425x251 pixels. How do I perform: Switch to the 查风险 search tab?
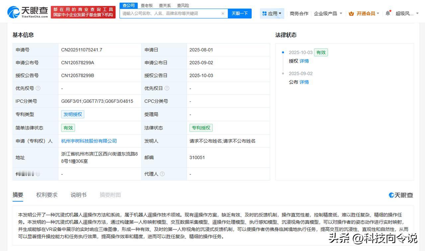pos(183,5)
